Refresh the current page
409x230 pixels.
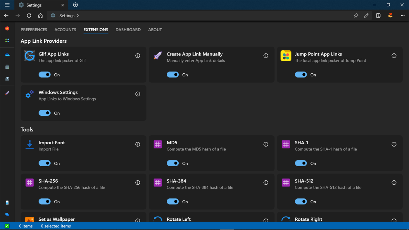coord(29,15)
